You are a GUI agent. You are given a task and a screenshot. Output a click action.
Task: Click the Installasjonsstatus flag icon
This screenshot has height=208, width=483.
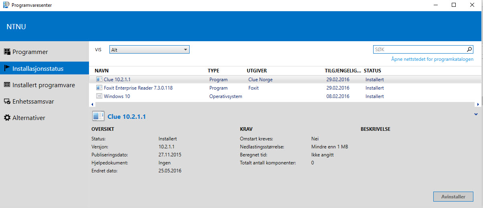(7, 68)
